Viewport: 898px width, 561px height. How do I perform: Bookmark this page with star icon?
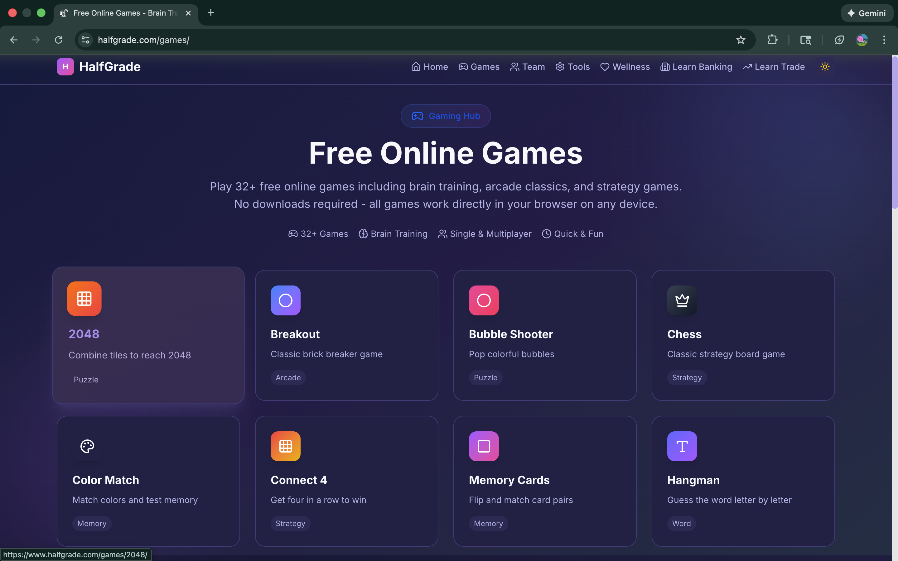(741, 40)
